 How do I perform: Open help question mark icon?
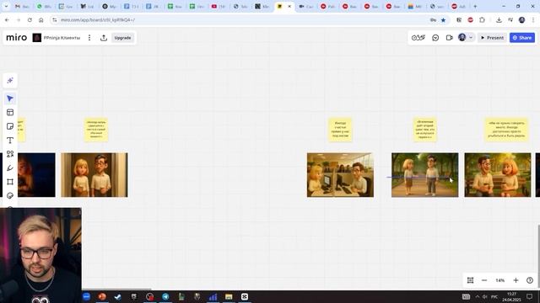click(530, 280)
